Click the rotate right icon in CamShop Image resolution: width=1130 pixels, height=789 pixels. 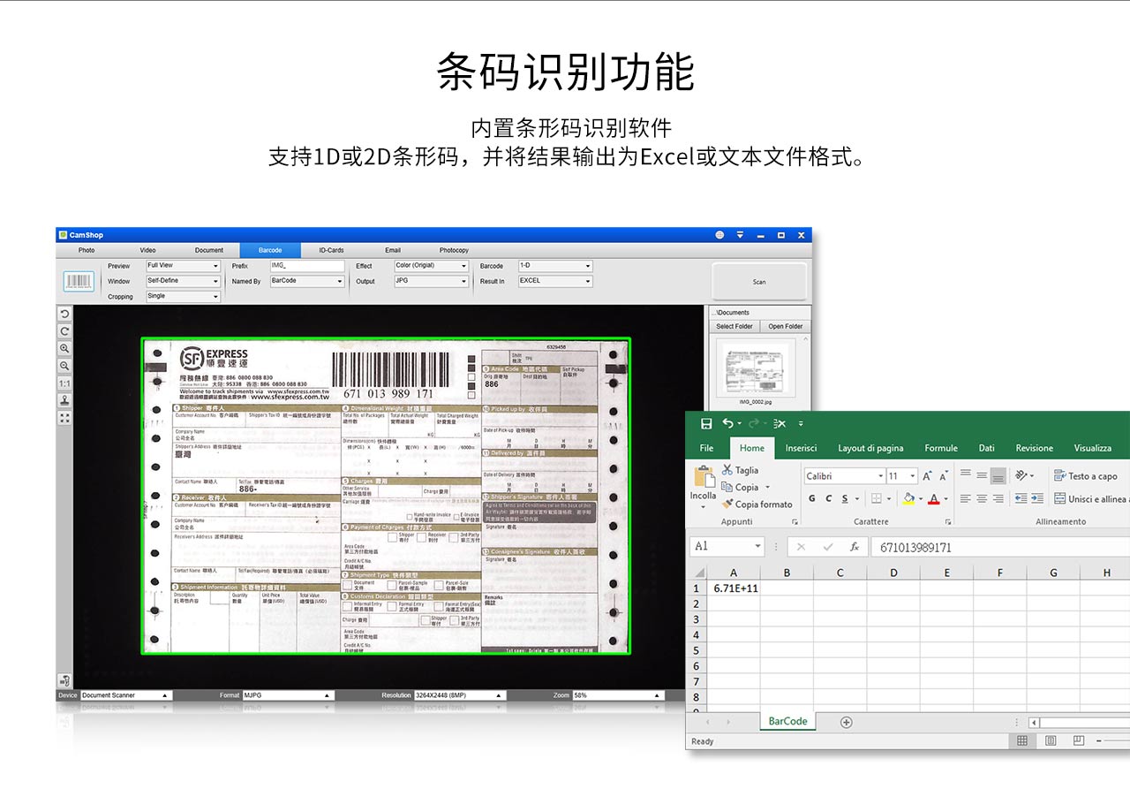point(64,331)
